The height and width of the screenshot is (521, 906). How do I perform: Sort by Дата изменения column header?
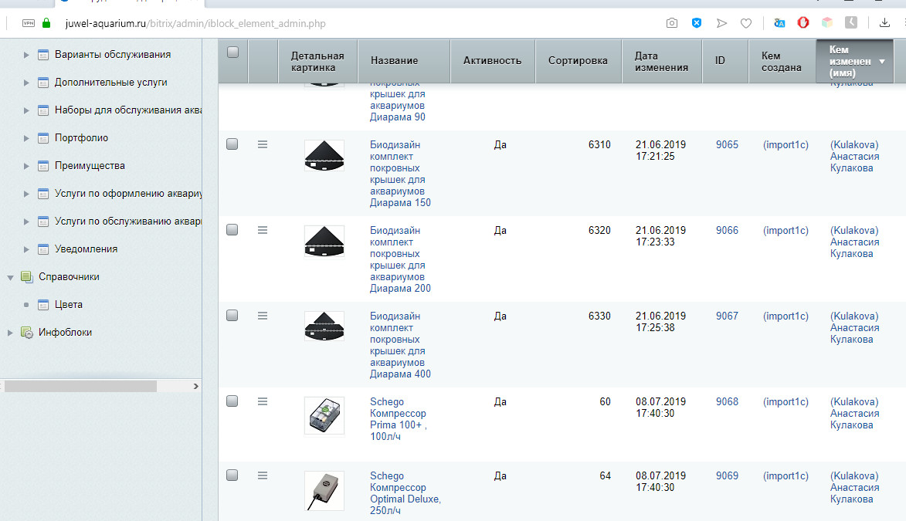[662, 61]
